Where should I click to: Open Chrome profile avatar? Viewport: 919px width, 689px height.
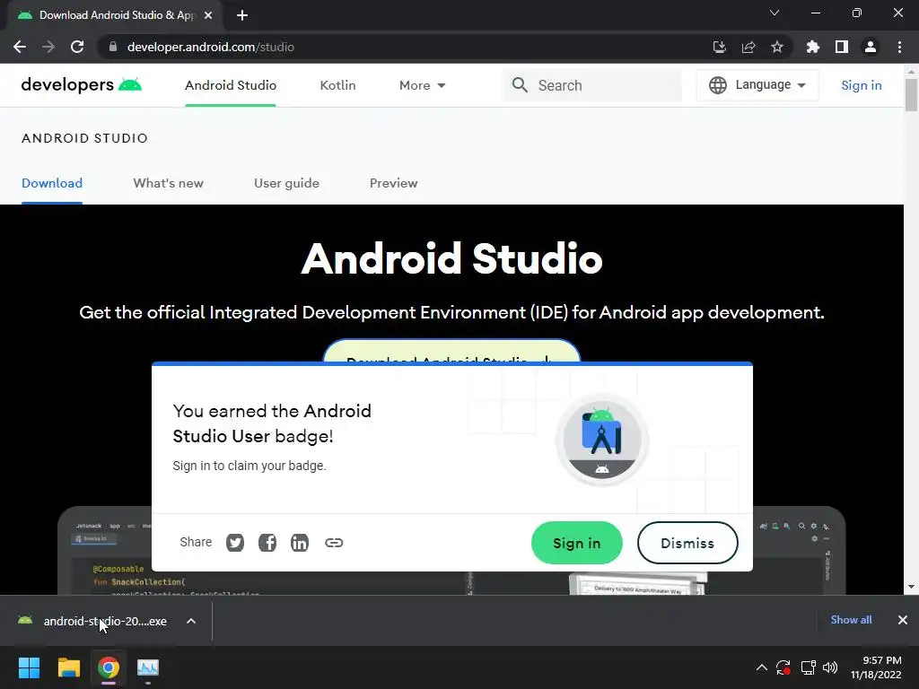[871, 47]
